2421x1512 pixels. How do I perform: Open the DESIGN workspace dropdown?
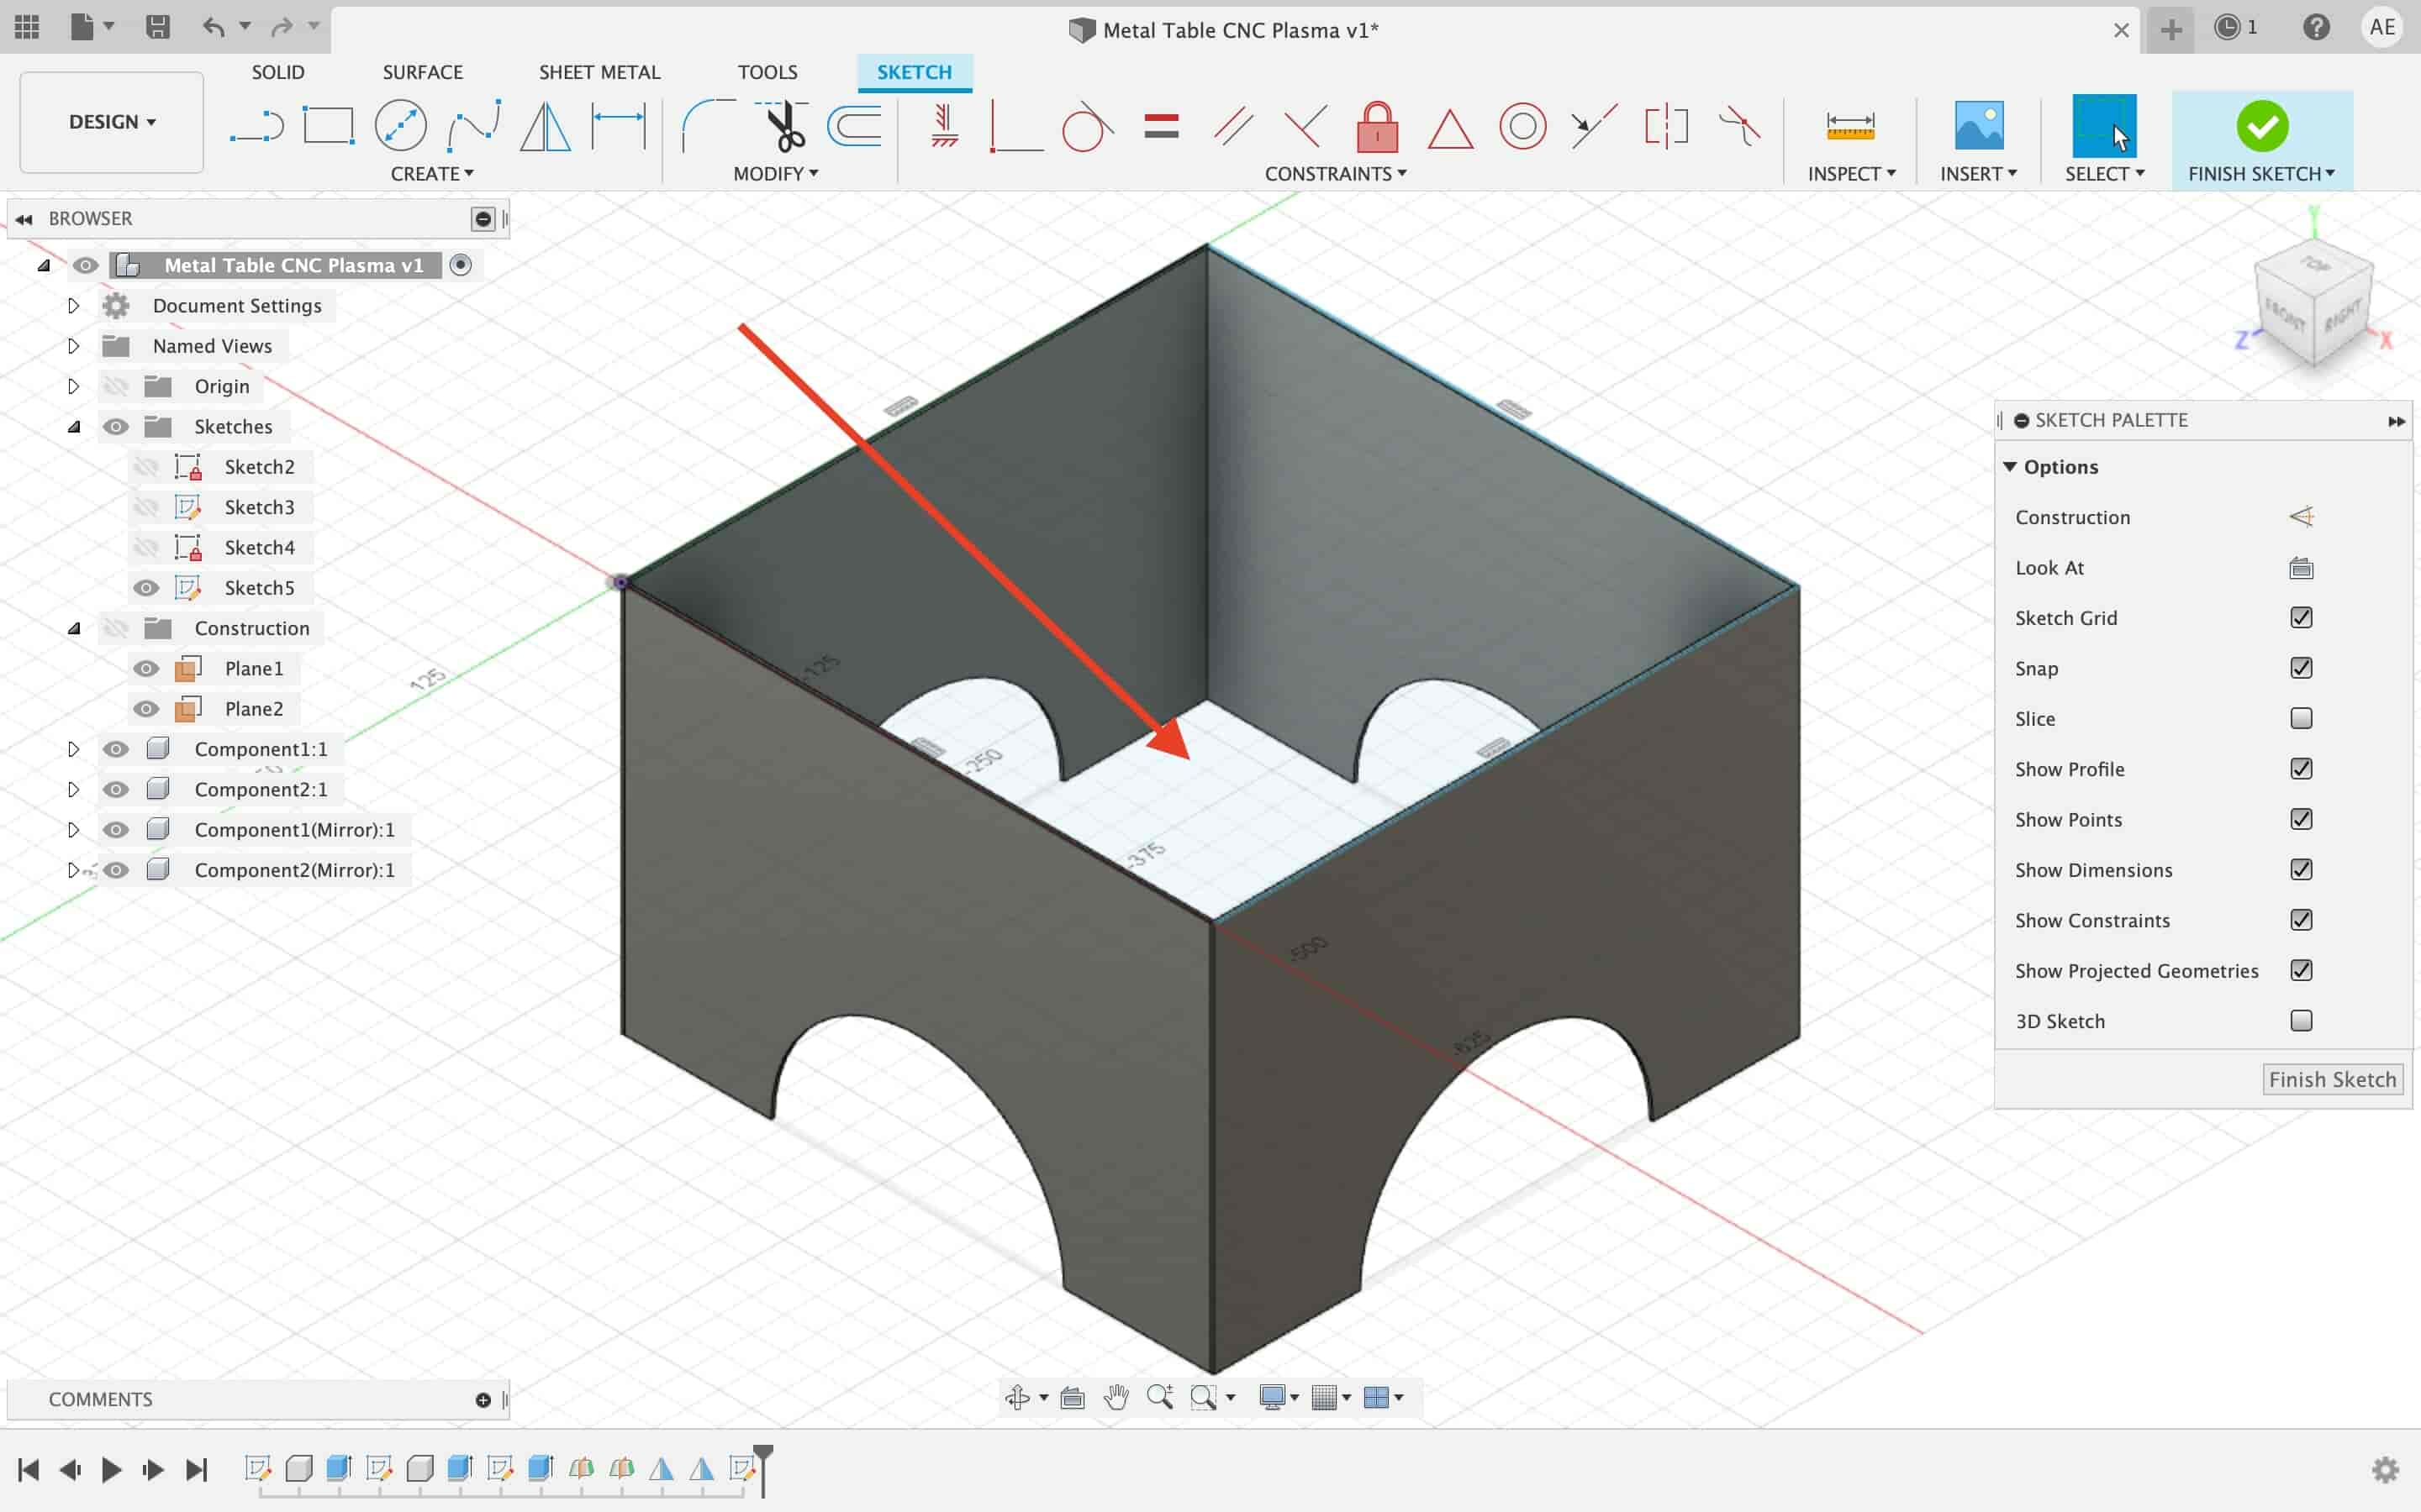[111, 122]
